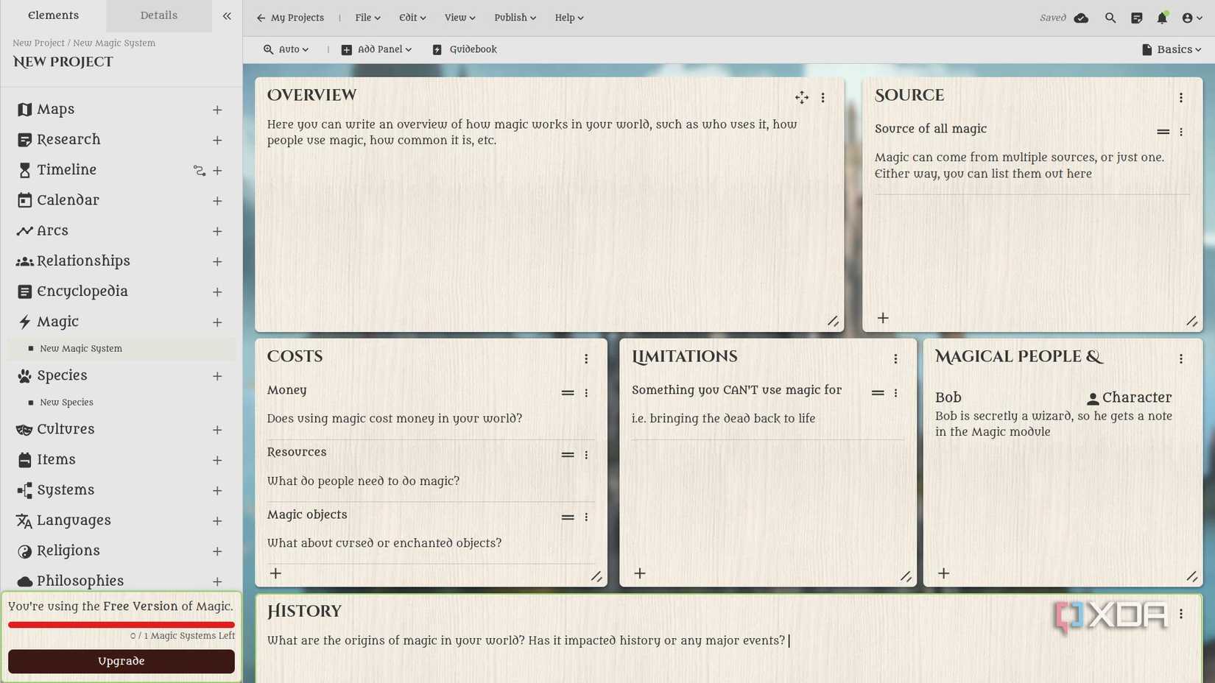Screen dimensions: 1215x683
Task: Open the Edit menu
Action: point(412,18)
